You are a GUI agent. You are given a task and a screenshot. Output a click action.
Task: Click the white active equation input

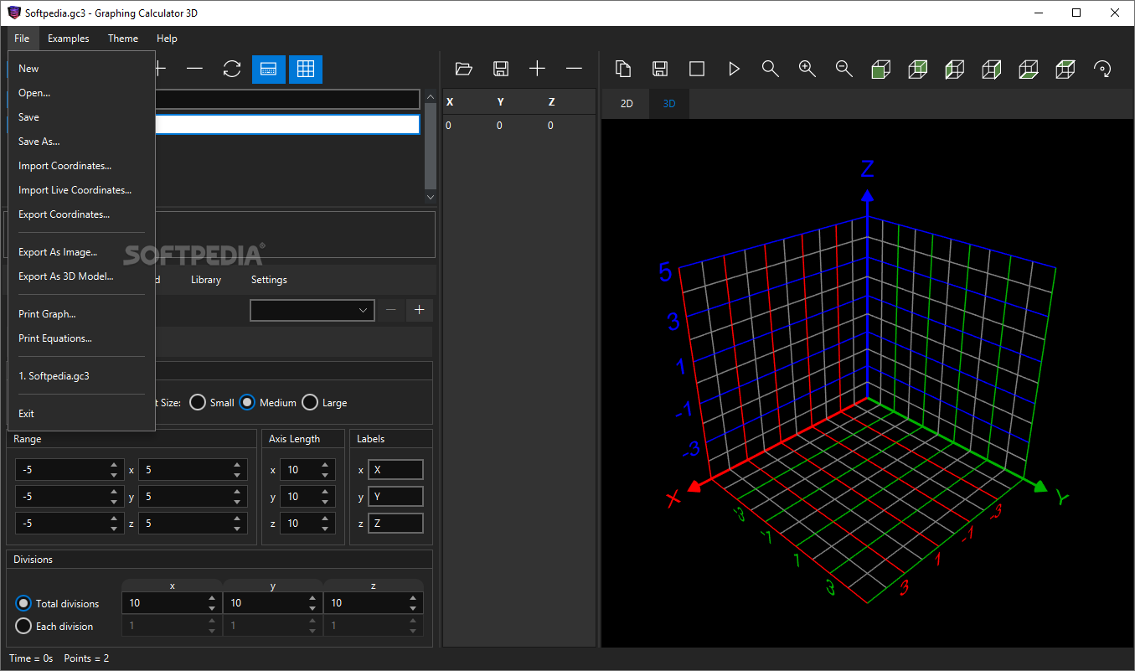coord(287,124)
